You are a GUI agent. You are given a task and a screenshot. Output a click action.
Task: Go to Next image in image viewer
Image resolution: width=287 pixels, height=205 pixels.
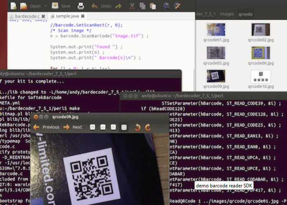tap(73, 127)
